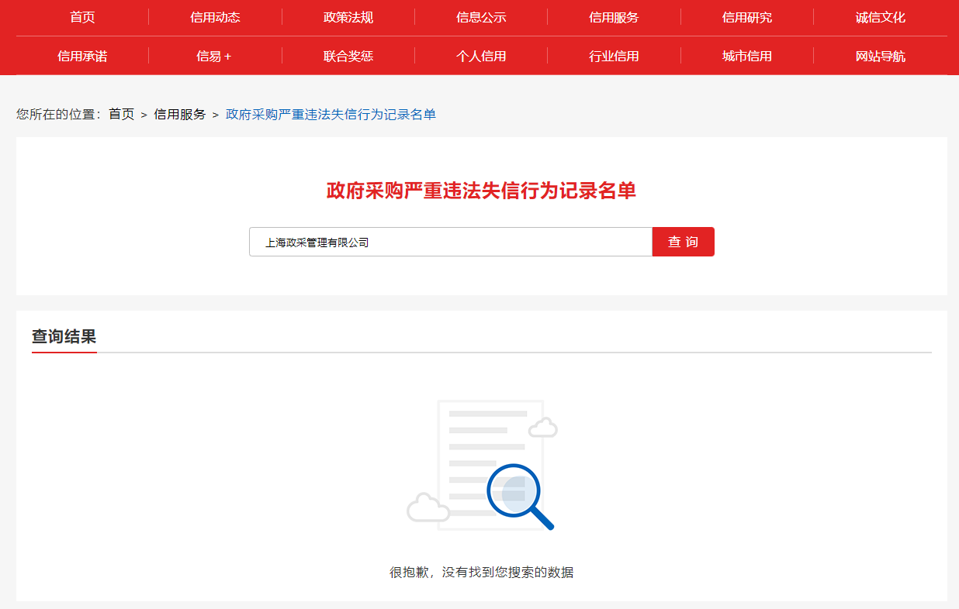
Task: Open 信用服务 in the top navigation bar
Action: 614,17
